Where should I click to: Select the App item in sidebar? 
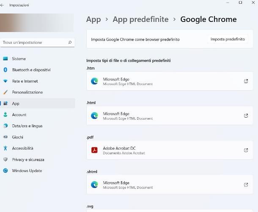[x=38, y=103]
